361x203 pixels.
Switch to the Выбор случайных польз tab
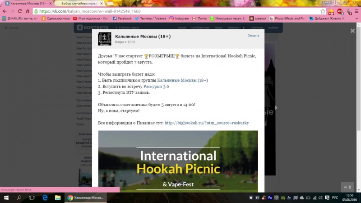[79, 4]
